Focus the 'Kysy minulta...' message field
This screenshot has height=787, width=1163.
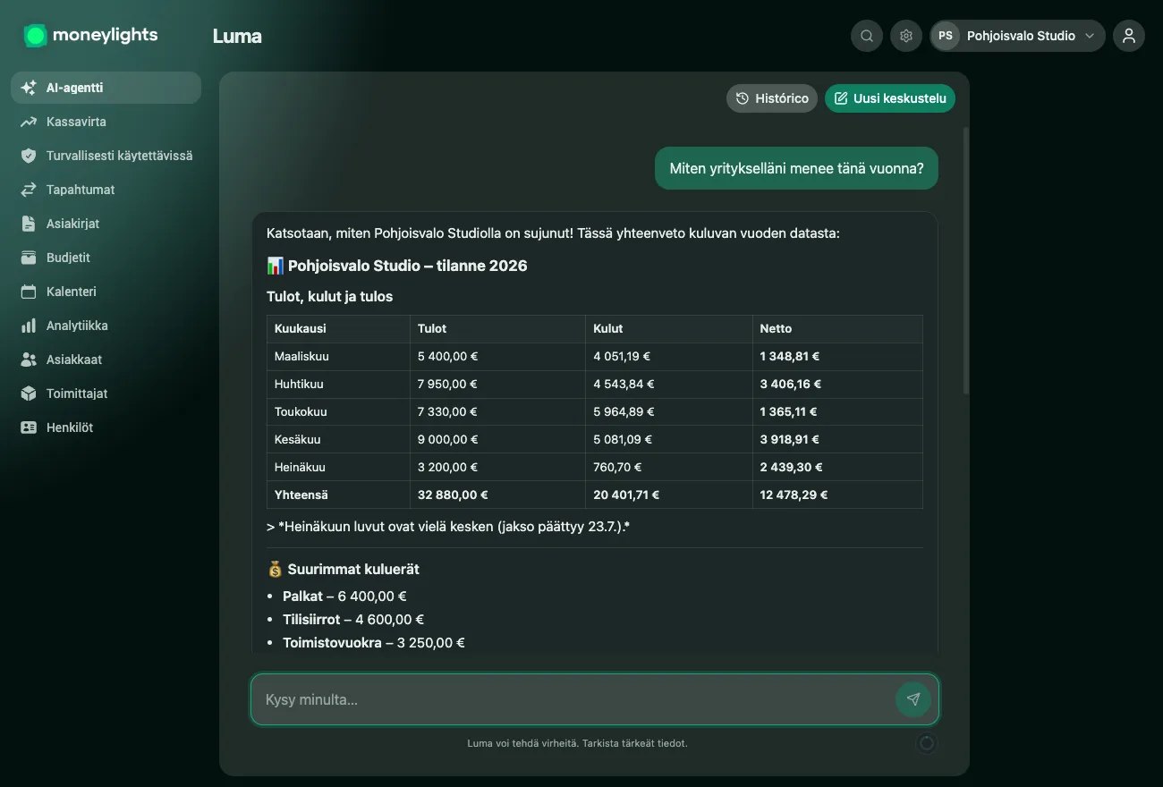click(x=573, y=699)
